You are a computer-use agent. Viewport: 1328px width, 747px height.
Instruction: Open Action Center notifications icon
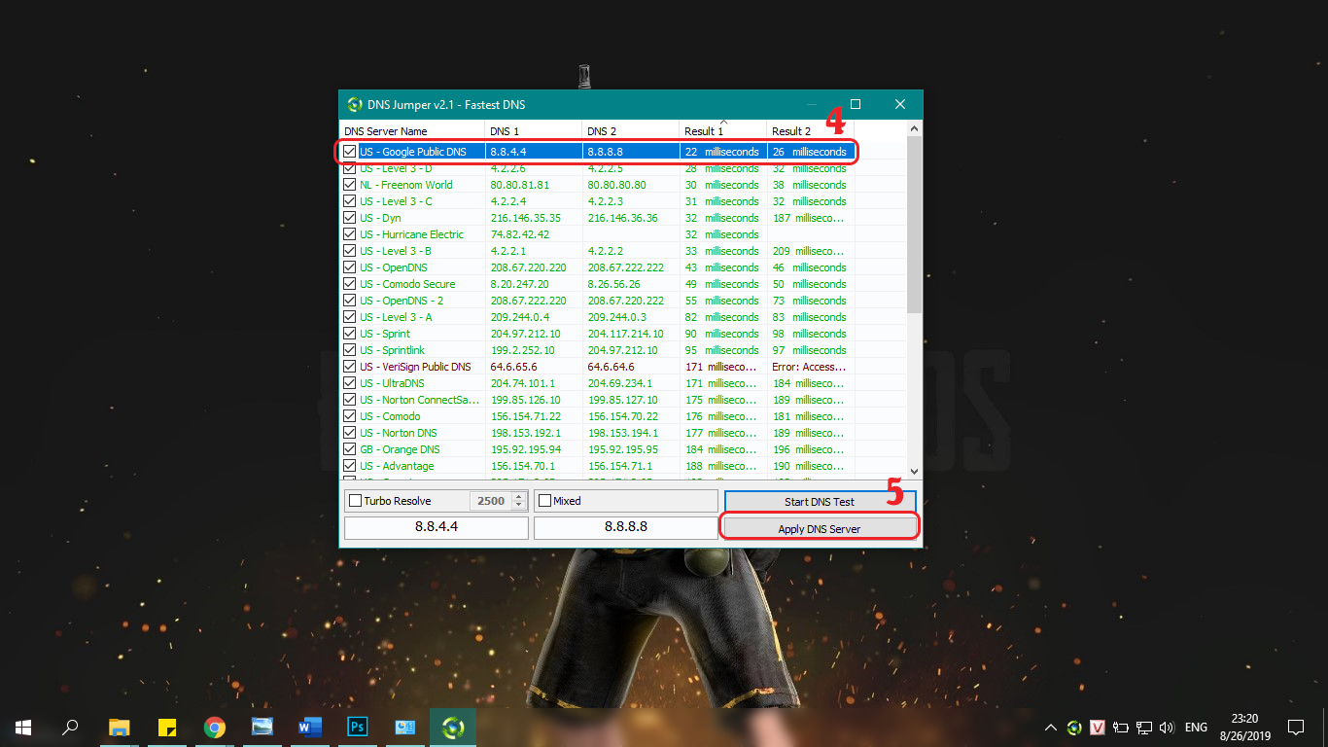pos(1296,727)
